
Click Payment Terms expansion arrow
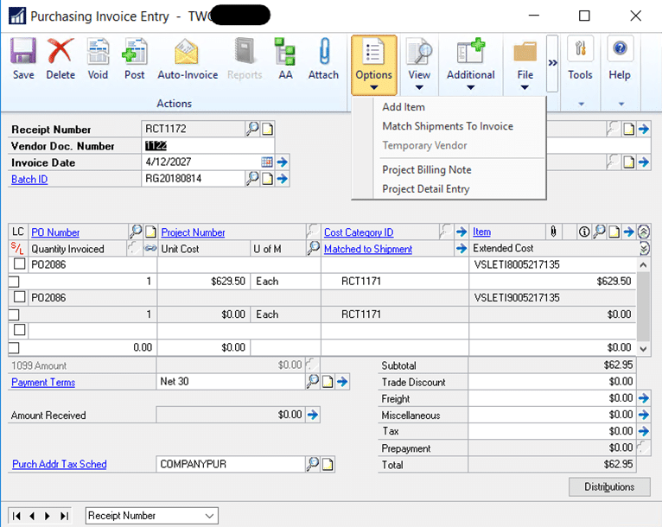pyautogui.click(x=342, y=382)
